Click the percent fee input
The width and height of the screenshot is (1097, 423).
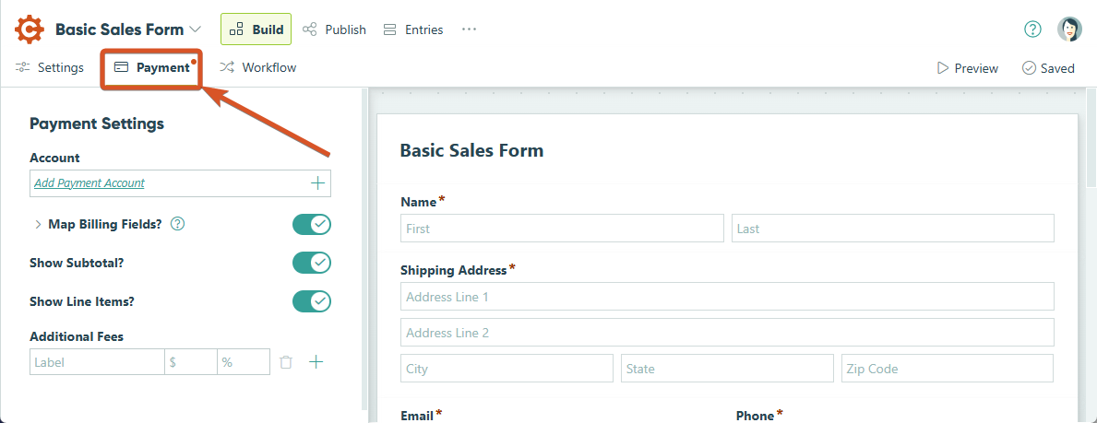[x=244, y=362]
